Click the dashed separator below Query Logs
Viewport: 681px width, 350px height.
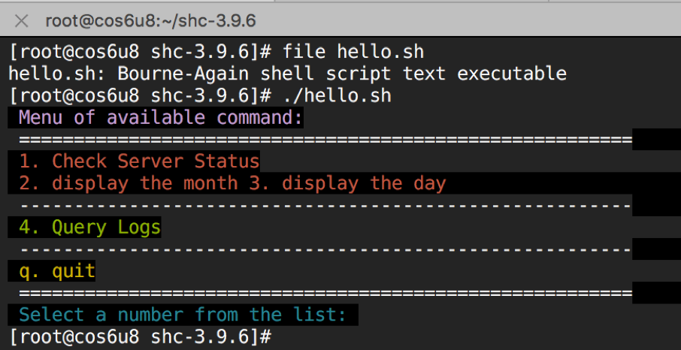click(x=325, y=249)
